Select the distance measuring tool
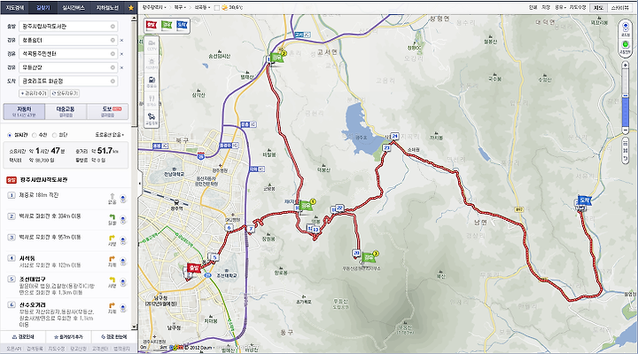The image size is (638, 354). pyautogui.click(x=626, y=143)
